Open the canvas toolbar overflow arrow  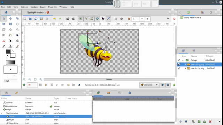[168, 19]
